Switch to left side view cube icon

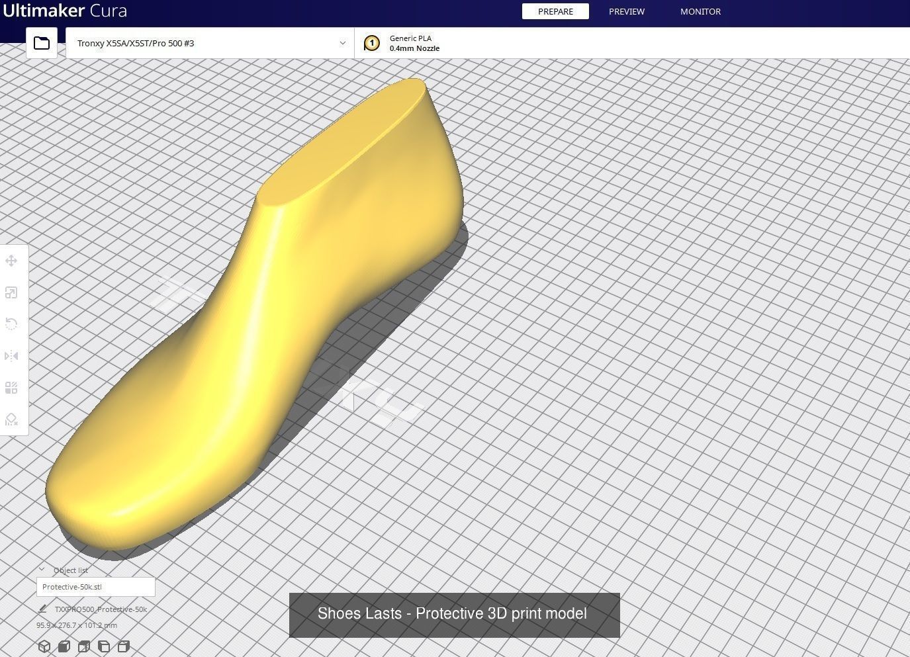(x=104, y=646)
